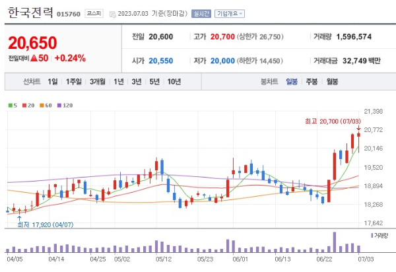Click the 저가 value 20,000
The height and width of the screenshot is (272, 396).
222,61
